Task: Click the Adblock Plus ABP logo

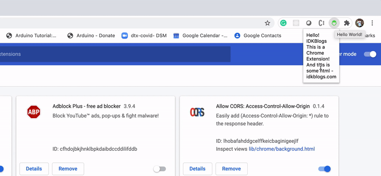Action: tap(33, 112)
